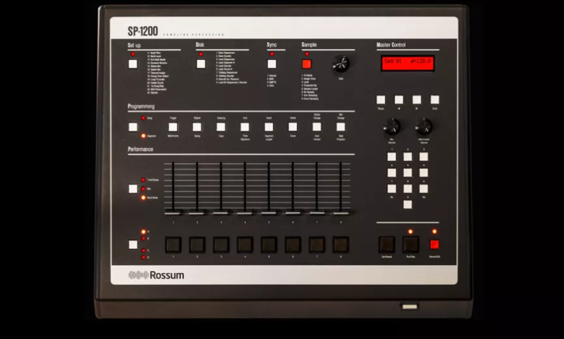Click the Mix Volume knob

click(392, 125)
